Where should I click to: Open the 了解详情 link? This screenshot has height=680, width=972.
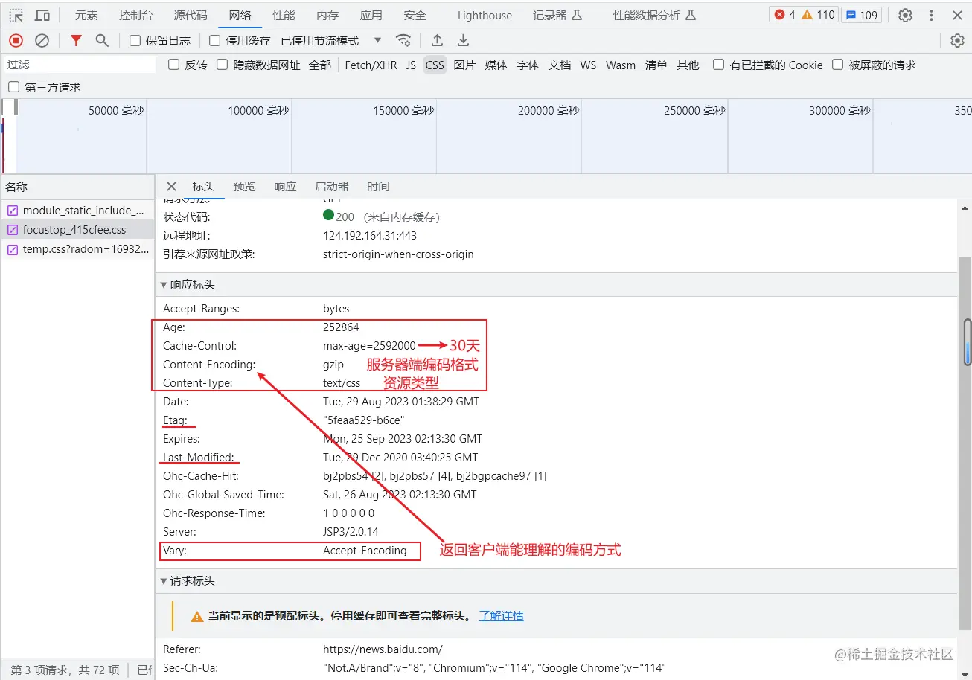coord(501,616)
